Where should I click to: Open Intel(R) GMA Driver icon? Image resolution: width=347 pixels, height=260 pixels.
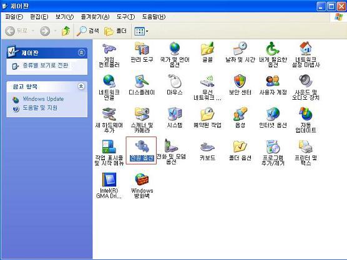(x=109, y=180)
